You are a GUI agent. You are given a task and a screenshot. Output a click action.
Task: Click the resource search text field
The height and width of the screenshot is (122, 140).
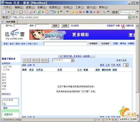(65, 44)
